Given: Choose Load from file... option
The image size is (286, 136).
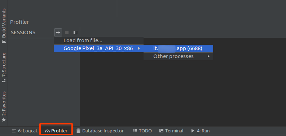Looking at the screenshot, I should [x=98, y=40].
